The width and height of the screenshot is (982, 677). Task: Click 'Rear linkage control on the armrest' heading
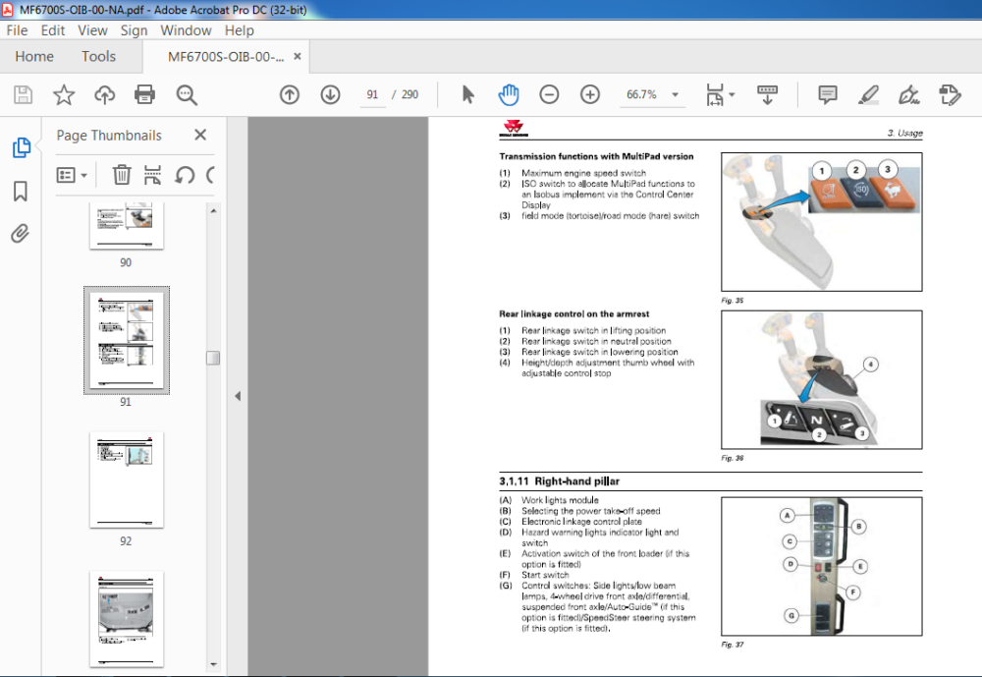coord(573,314)
